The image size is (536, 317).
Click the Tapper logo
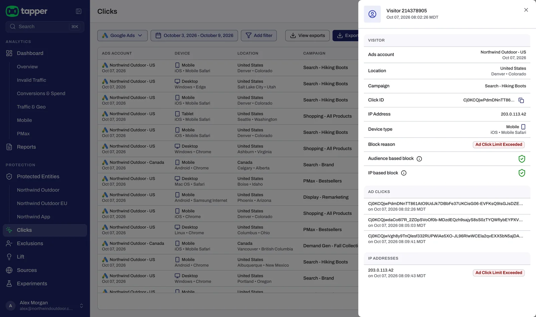pyautogui.click(x=26, y=11)
